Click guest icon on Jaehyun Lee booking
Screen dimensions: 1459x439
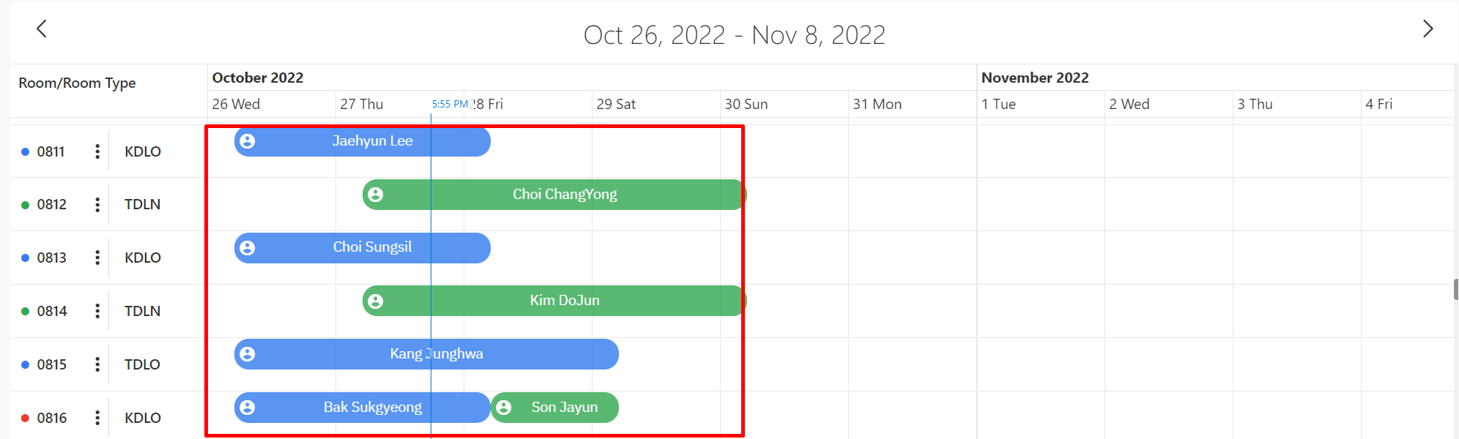248,141
